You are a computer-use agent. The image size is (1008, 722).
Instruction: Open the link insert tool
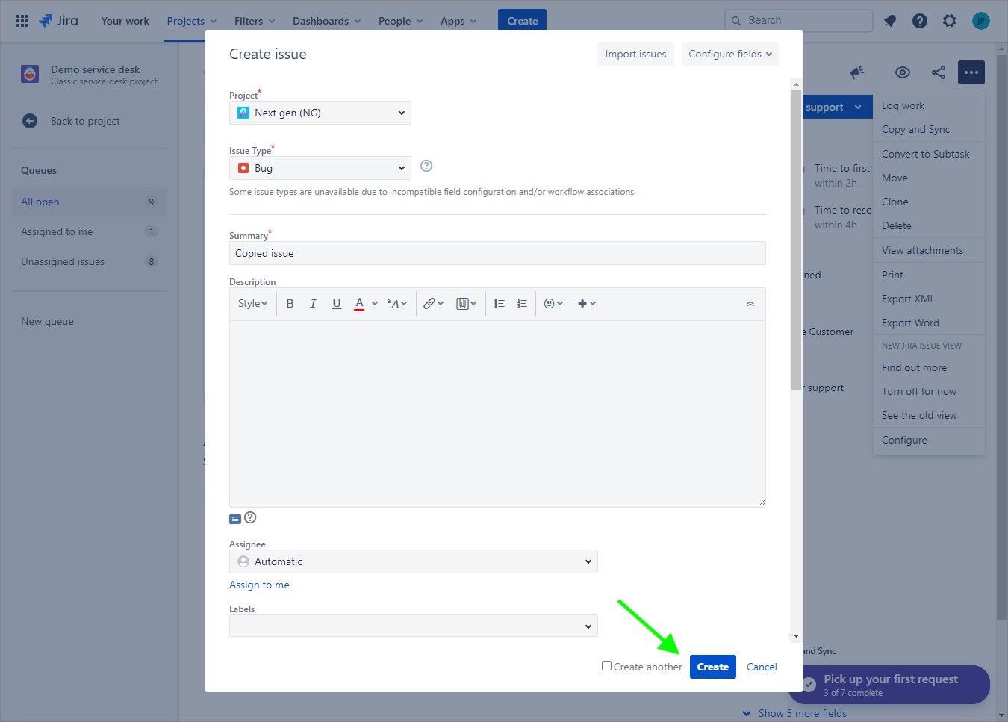tap(433, 304)
